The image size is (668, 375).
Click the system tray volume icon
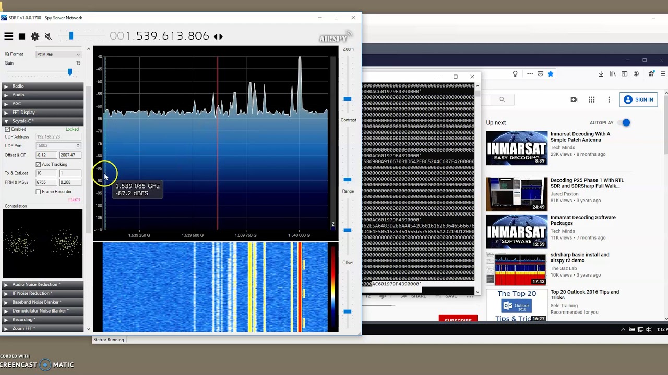click(x=649, y=329)
